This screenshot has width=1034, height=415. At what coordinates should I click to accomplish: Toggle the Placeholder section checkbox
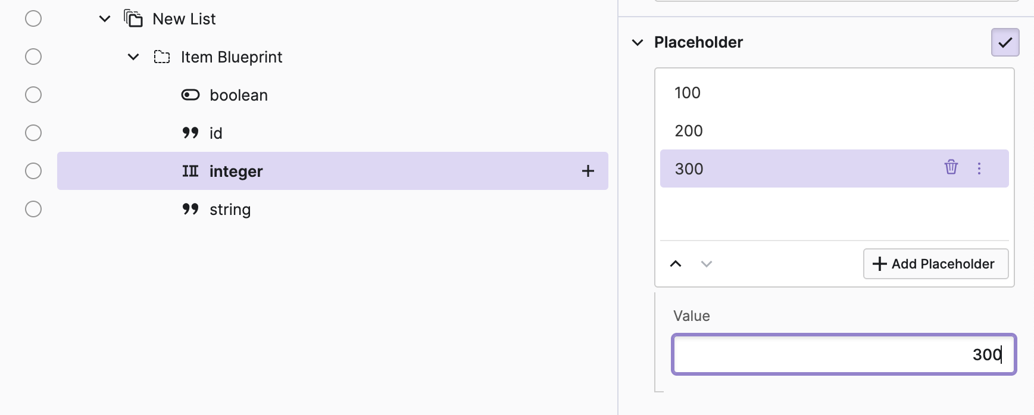tap(1005, 42)
